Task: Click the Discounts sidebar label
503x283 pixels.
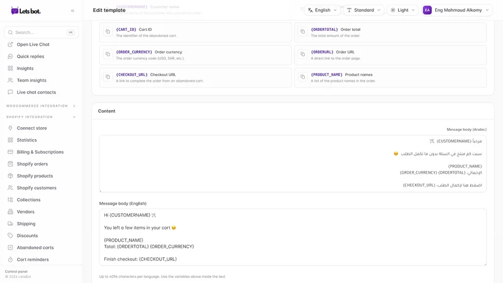Action: coord(27,235)
